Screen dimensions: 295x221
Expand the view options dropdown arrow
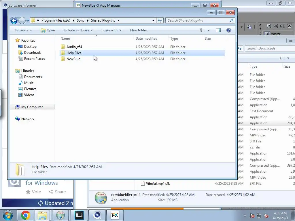(x=209, y=30)
